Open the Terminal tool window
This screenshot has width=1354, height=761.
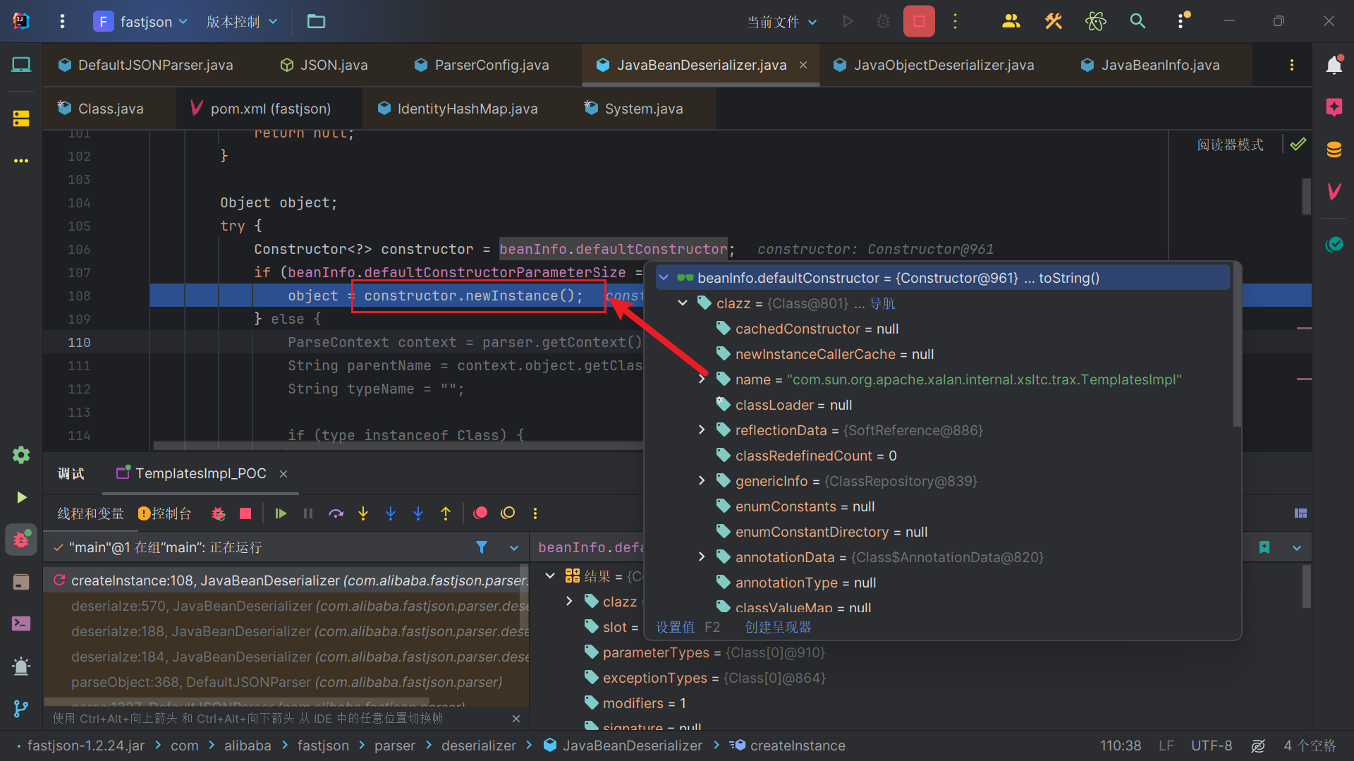21,623
